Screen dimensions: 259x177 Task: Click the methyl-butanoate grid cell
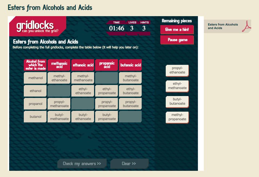tap(130, 78)
